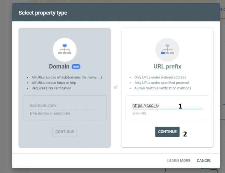Click the "Enter domain or subdomain" helper text
225x173 pixels.
[49, 113]
